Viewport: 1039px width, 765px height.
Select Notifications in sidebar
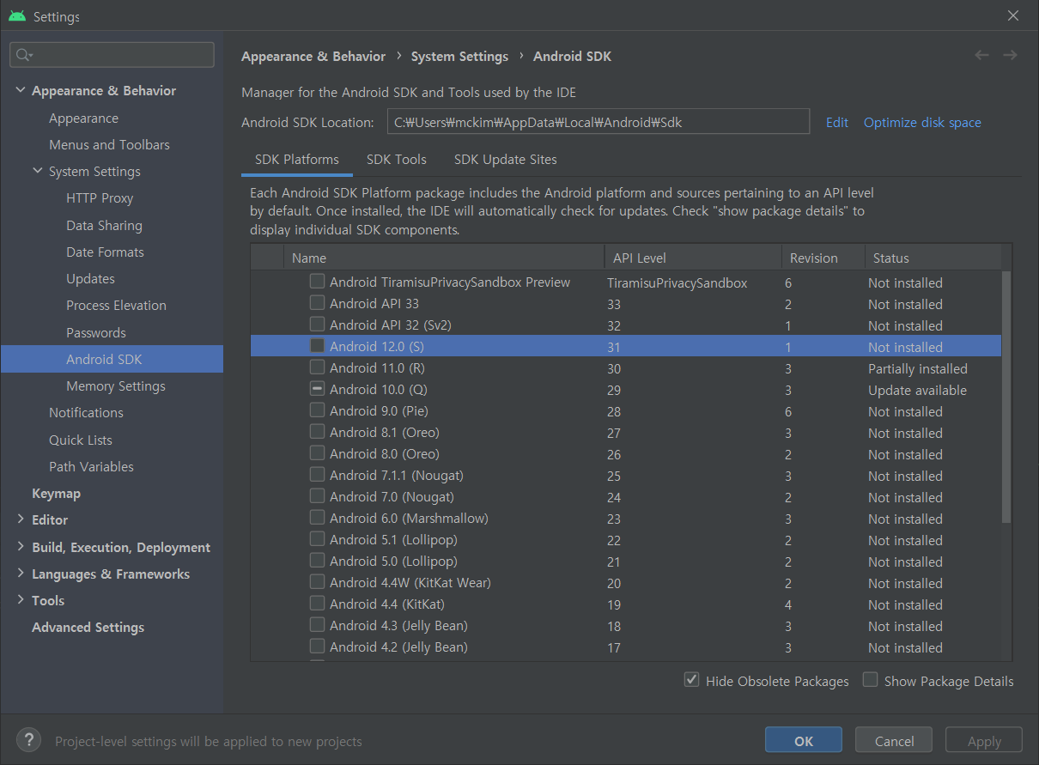pyautogui.click(x=86, y=412)
